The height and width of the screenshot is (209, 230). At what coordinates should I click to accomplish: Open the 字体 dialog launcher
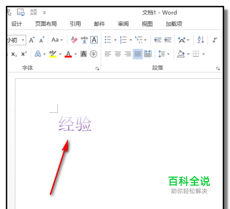coord(97,68)
